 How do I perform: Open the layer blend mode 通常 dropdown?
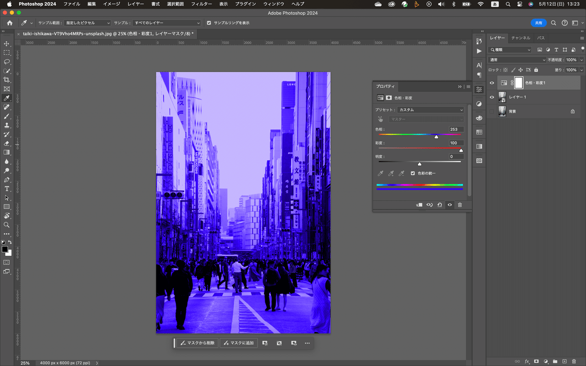pos(517,60)
